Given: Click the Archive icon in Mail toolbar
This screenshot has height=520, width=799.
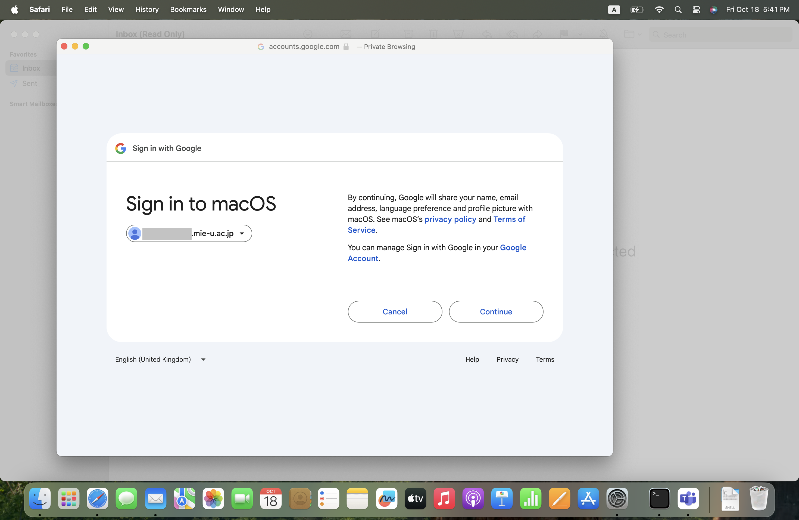Looking at the screenshot, I should click(x=408, y=34).
